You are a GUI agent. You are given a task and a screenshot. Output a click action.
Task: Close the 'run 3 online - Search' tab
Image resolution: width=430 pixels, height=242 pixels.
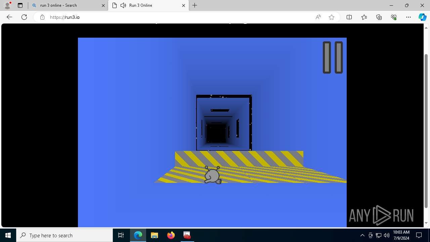[103, 5]
